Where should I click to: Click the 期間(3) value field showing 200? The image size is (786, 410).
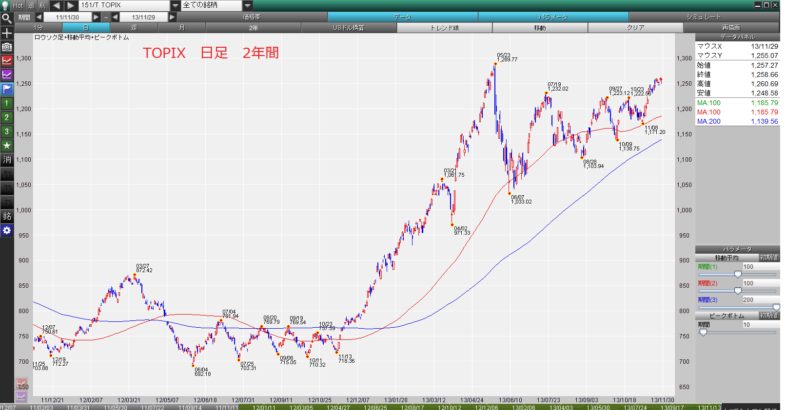tap(761, 299)
